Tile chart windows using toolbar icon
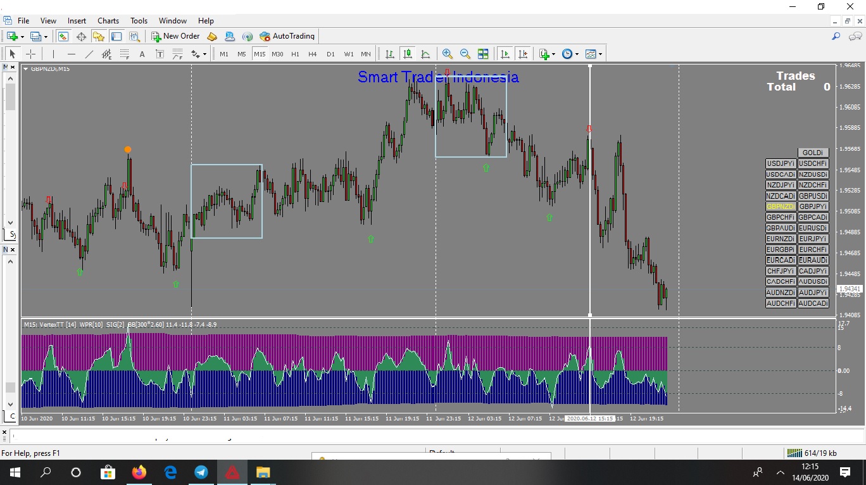 coord(483,54)
